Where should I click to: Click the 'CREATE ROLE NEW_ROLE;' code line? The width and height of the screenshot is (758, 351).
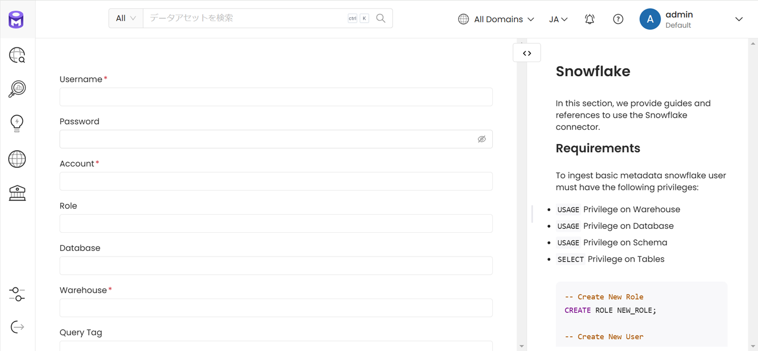pos(610,310)
